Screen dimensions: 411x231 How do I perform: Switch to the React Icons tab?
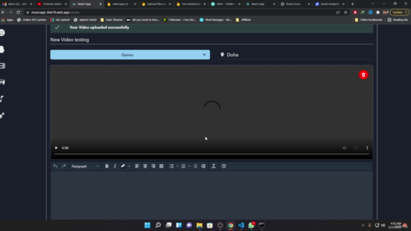point(295,4)
